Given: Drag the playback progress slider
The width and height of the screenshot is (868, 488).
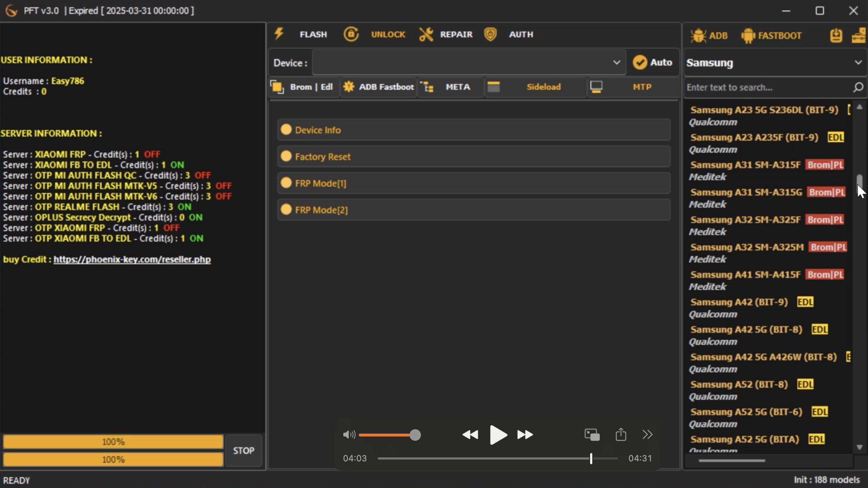Looking at the screenshot, I should click(590, 459).
